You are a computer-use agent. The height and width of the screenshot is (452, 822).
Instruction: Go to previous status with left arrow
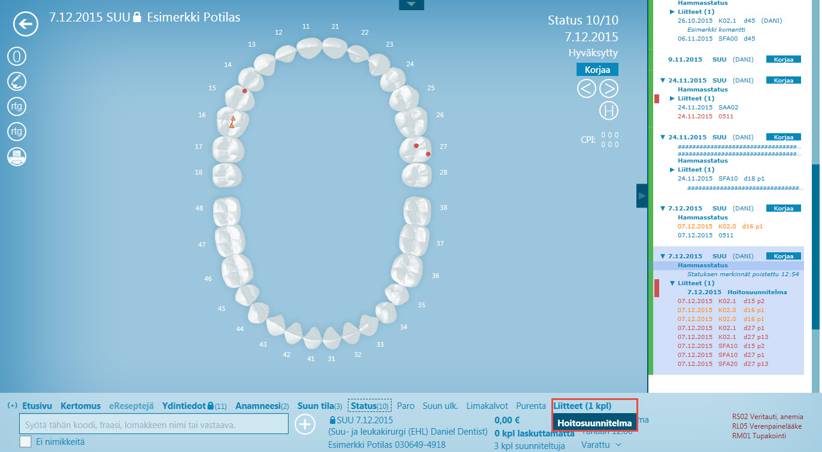(x=587, y=89)
